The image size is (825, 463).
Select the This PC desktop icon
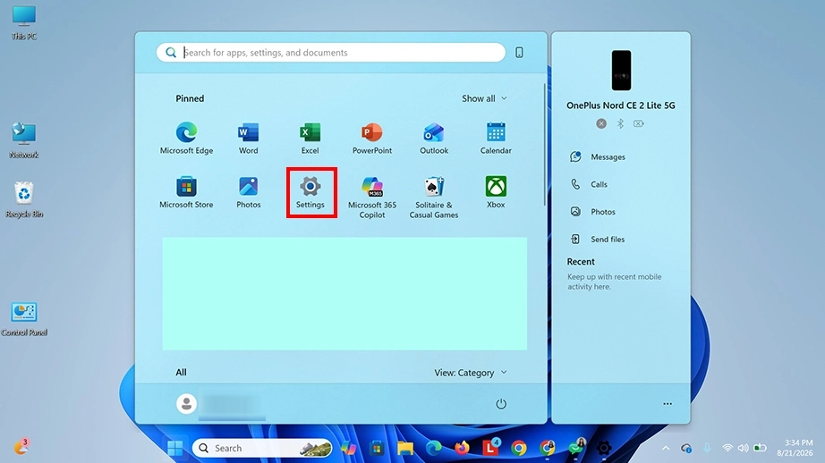23,23
